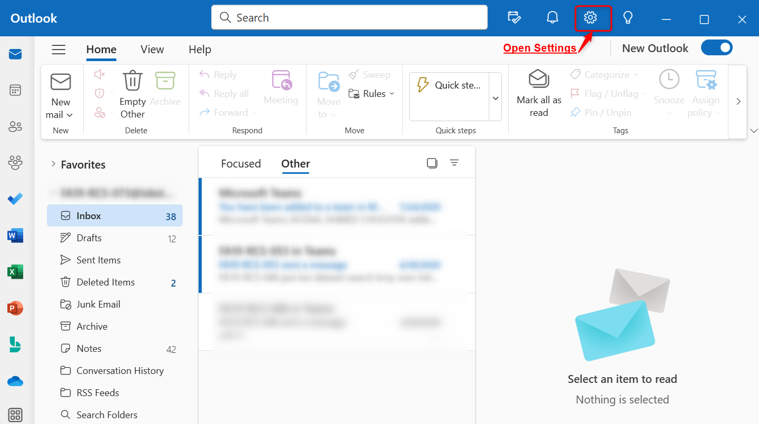759x424 pixels.
Task: Click the Reply button
Action: tap(218, 75)
